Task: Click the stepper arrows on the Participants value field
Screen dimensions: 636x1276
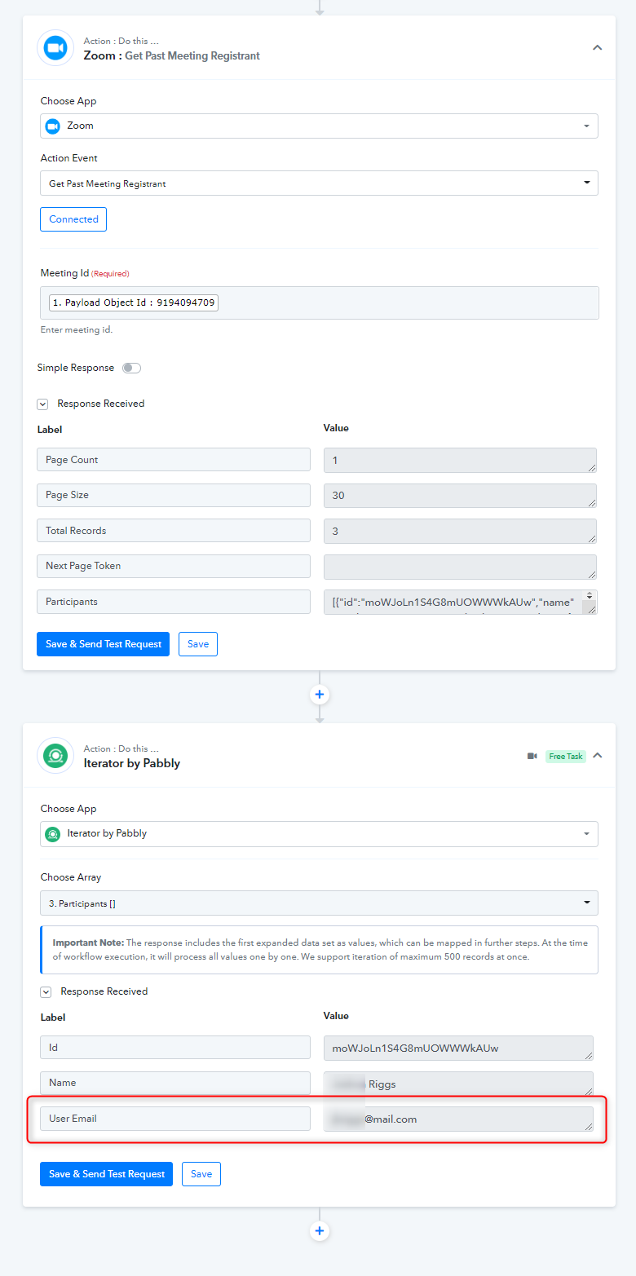Action: click(x=591, y=596)
